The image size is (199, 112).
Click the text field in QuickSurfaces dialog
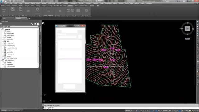(x=70, y=49)
